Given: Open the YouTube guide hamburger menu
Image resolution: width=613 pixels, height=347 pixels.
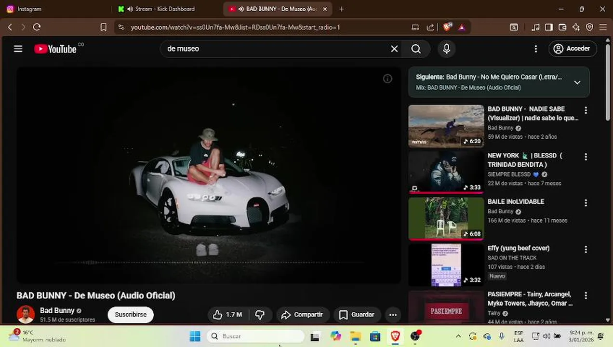Looking at the screenshot, I should tap(18, 49).
